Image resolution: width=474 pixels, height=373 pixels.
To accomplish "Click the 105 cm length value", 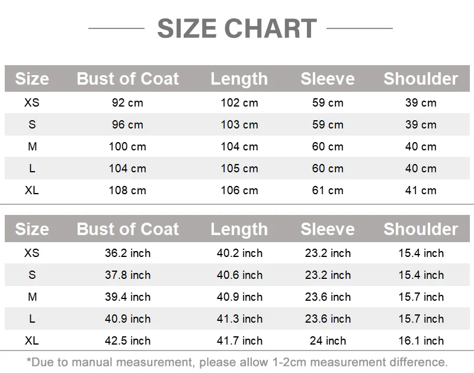I will (x=239, y=169).
